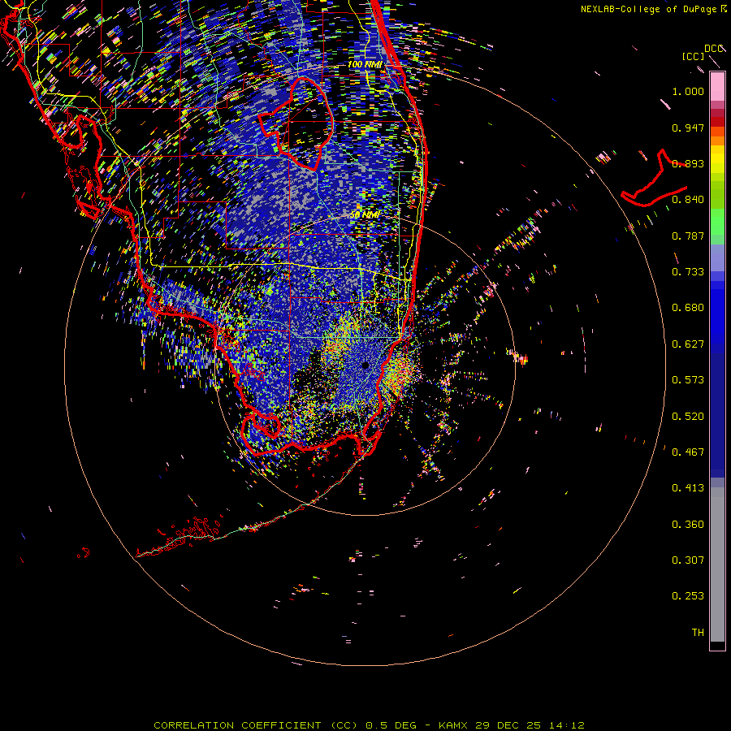Select the 0.253 scale value
The image size is (731, 731).
[x=688, y=596]
